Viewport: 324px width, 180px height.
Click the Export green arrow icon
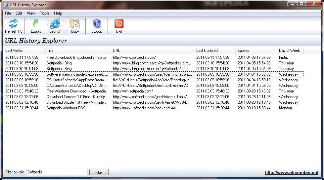coord(35,26)
